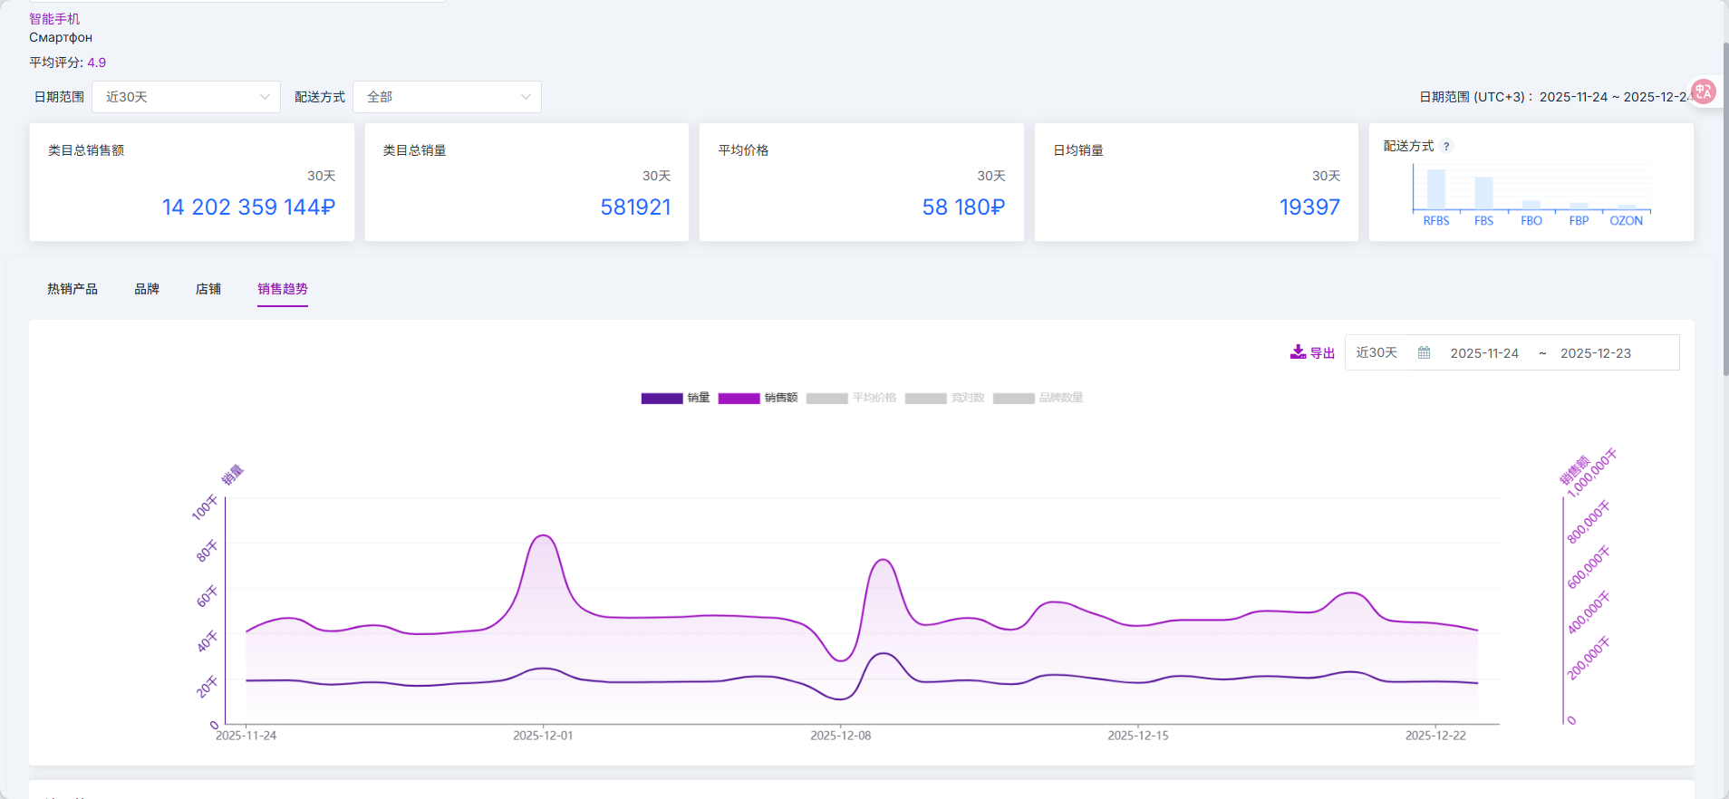1729x799 pixels.
Task: Switch to the 品牌 tab
Action: [147, 289]
